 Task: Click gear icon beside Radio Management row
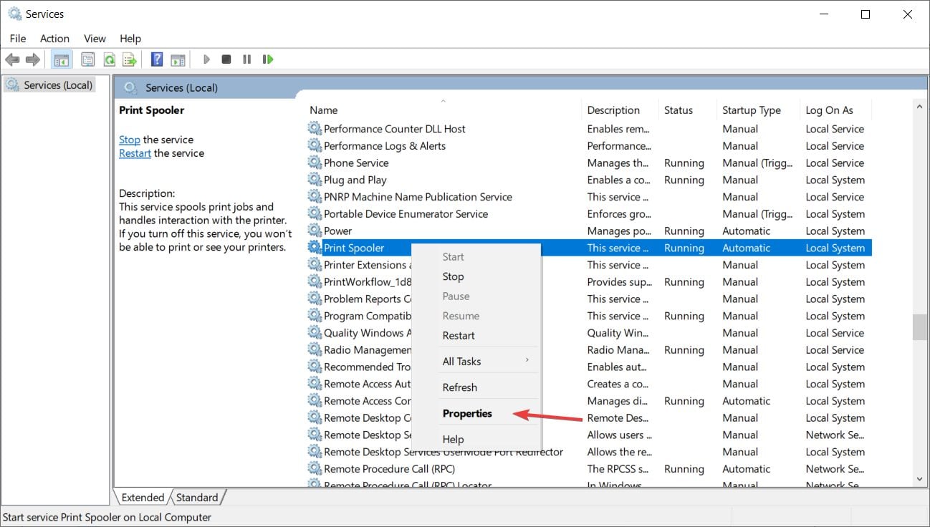pos(315,350)
